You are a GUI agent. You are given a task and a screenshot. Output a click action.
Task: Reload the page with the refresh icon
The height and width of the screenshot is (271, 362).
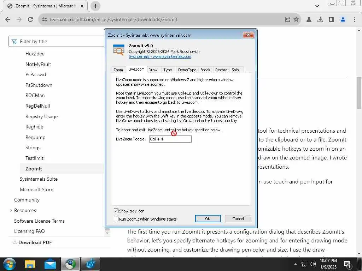(x=30, y=19)
